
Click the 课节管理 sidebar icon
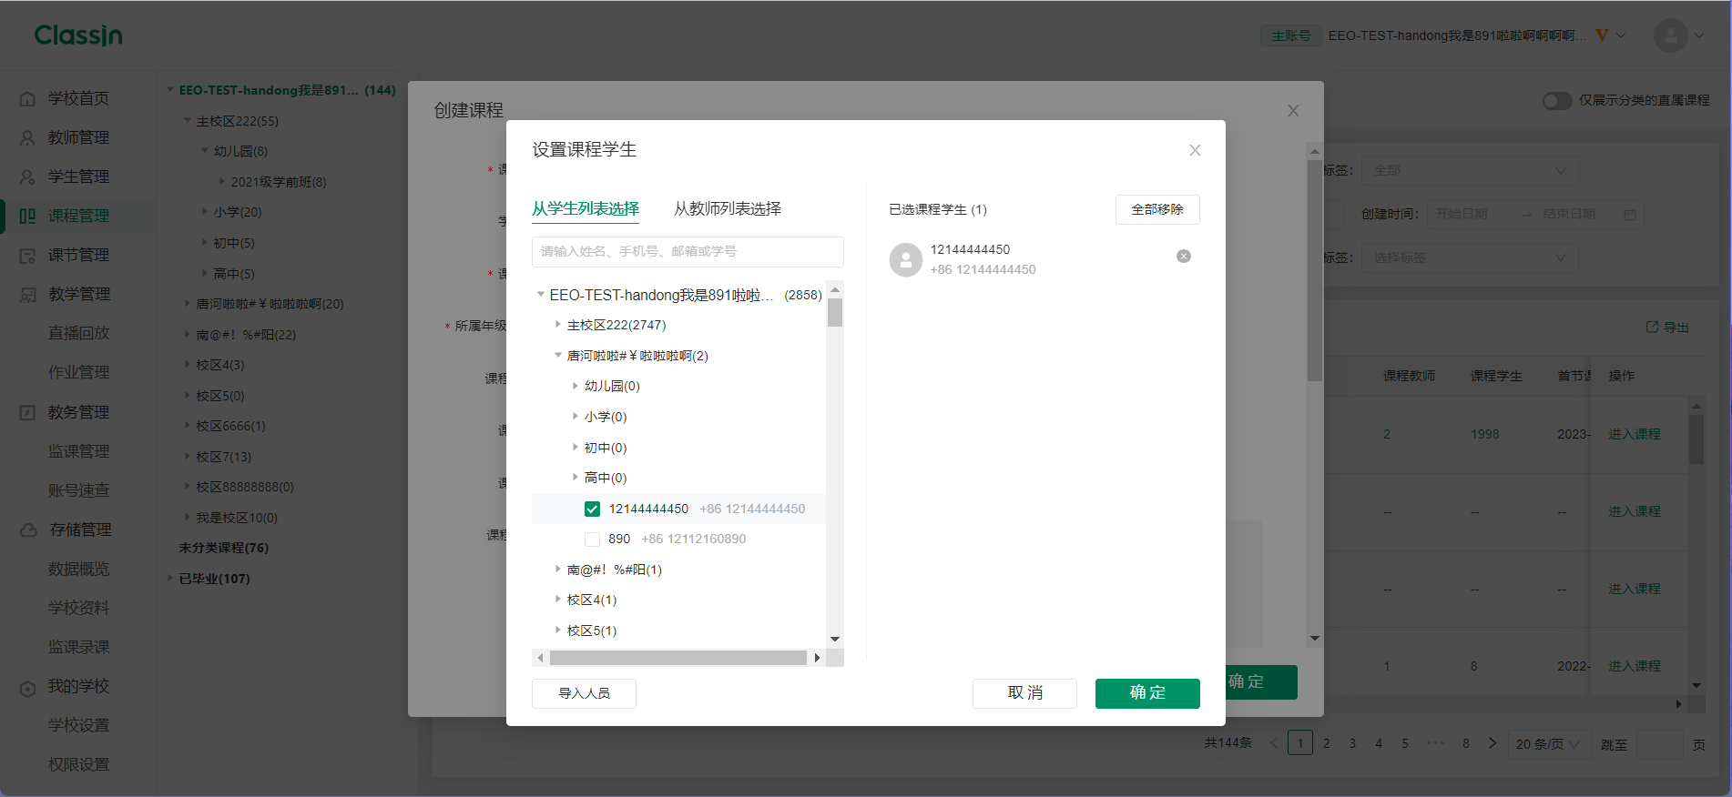tap(28, 255)
